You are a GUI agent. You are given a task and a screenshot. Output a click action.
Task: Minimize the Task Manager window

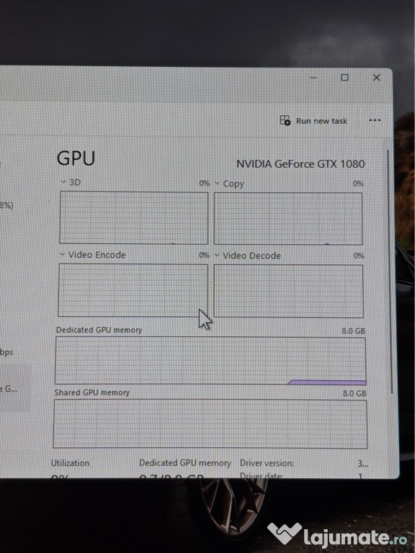pyautogui.click(x=313, y=77)
